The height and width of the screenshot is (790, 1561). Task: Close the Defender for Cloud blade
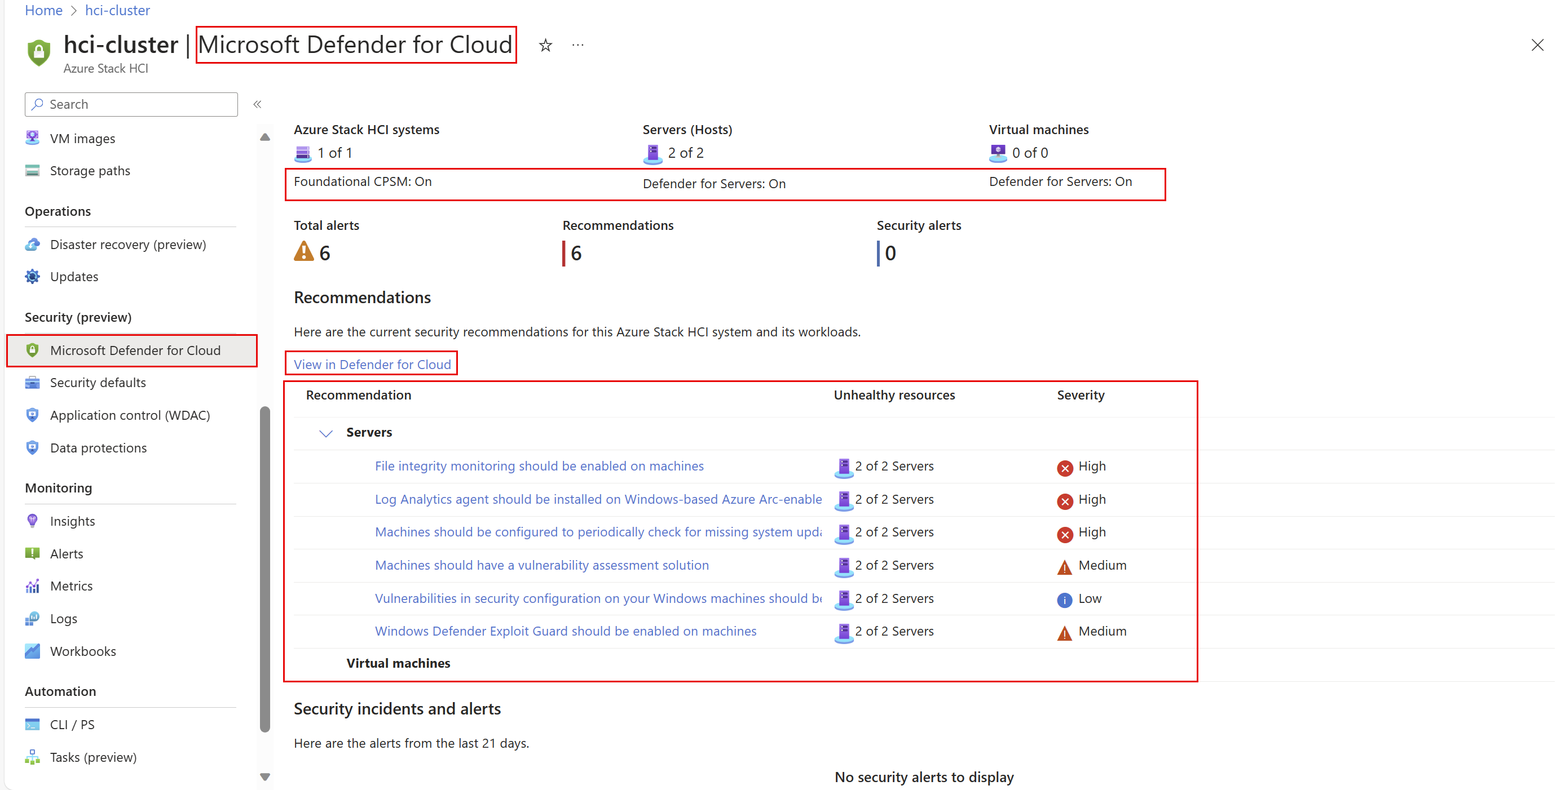(1537, 46)
